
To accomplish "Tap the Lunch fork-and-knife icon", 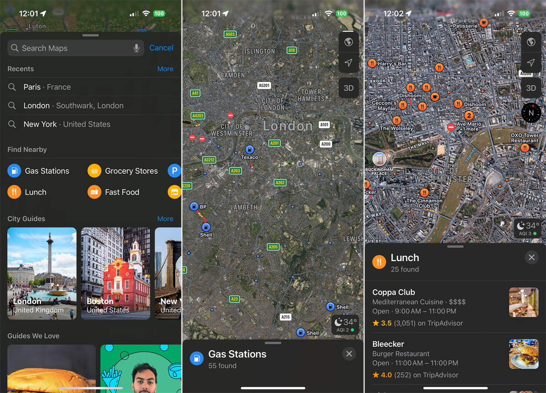I will [15, 192].
